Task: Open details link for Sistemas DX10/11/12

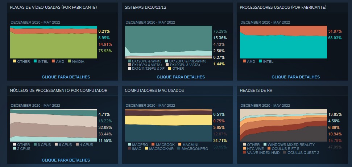Action: point(181,77)
